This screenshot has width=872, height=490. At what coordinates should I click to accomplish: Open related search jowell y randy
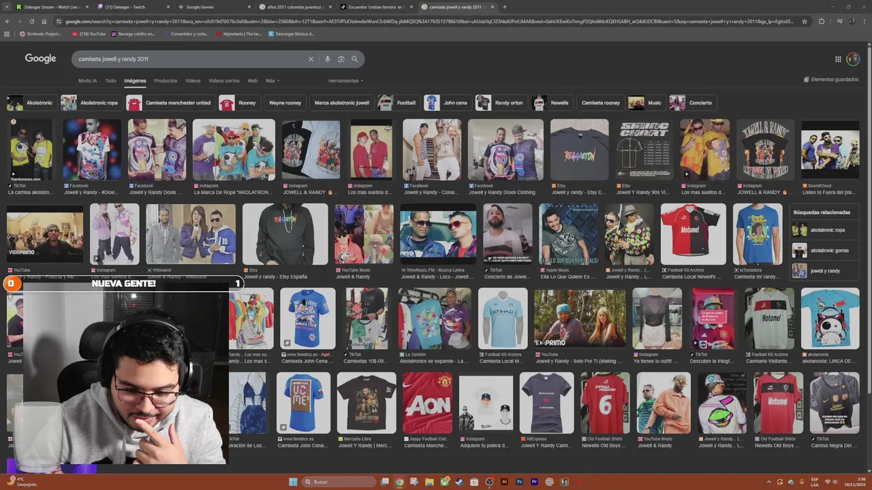point(824,271)
